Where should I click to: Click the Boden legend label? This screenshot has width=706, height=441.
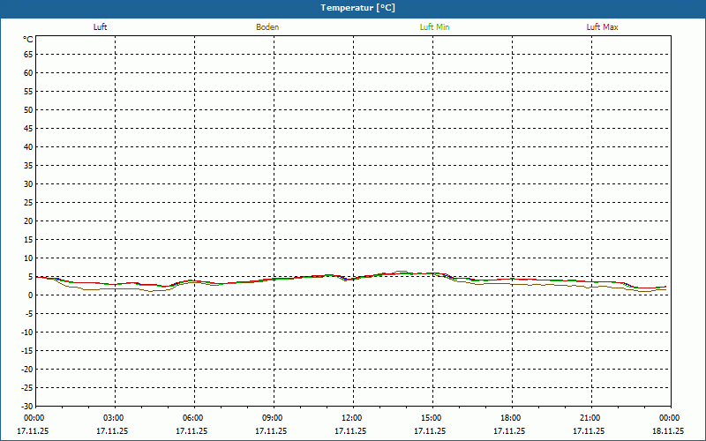[x=267, y=27]
